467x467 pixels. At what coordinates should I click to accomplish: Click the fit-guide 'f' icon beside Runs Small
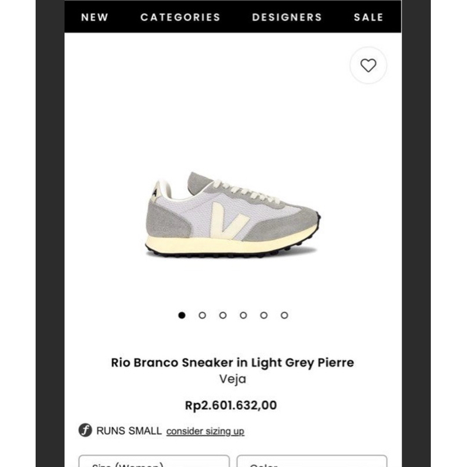click(85, 431)
